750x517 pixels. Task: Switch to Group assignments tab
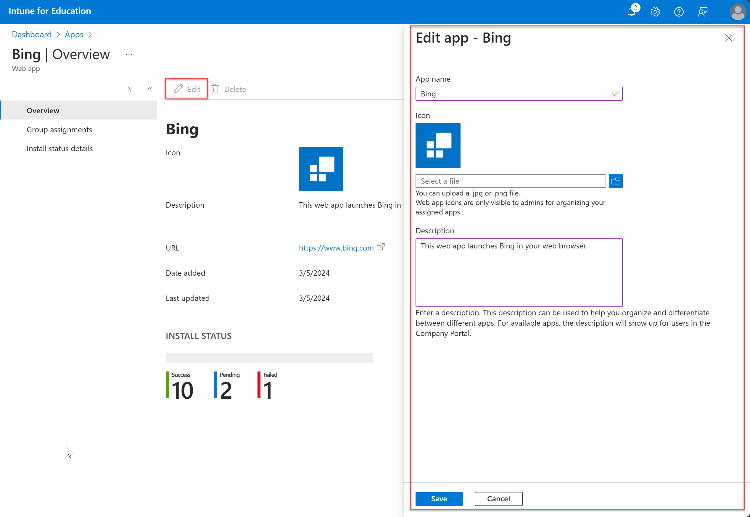pyautogui.click(x=59, y=129)
